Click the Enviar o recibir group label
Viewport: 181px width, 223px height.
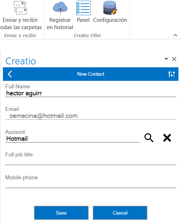(x=20, y=35)
